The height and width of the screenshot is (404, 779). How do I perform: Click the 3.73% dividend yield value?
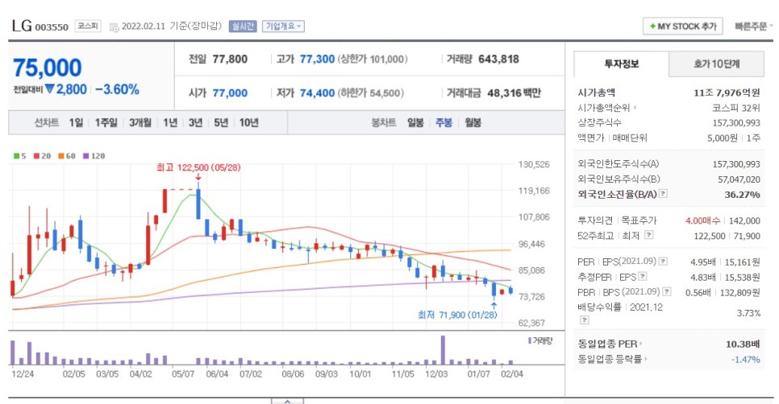pos(748,313)
